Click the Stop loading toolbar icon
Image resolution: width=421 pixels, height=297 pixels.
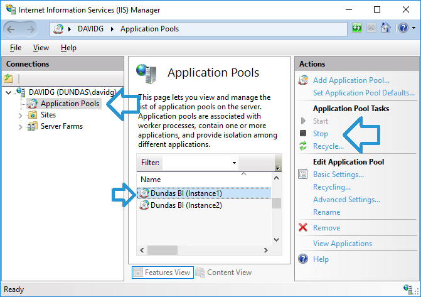[x=371, y=28]
